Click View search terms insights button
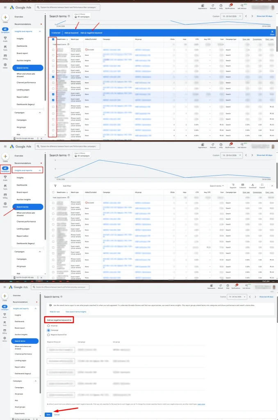278x420 pixels. click(76, 312)
